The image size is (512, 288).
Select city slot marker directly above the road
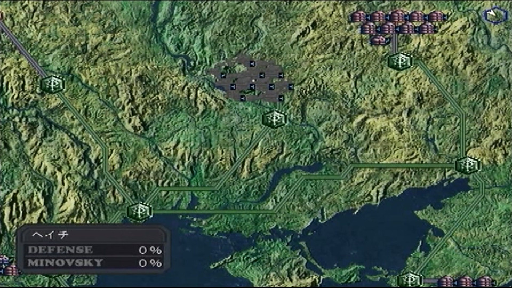click(281, 98)
